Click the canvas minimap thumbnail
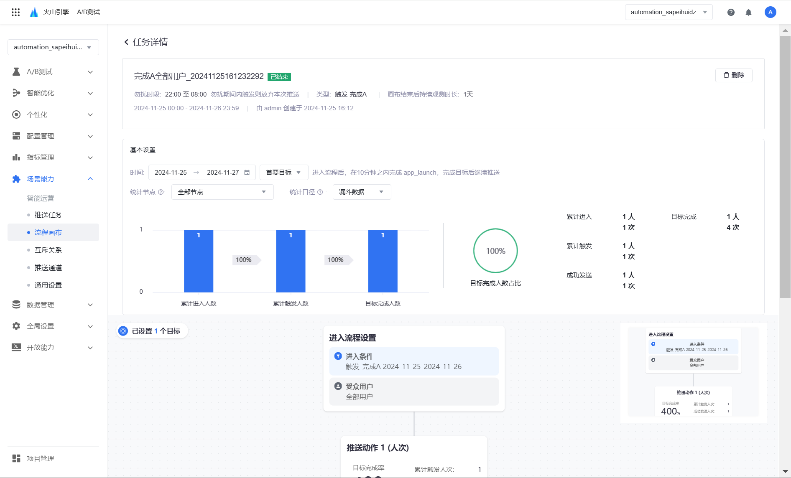 click(694, 372)
